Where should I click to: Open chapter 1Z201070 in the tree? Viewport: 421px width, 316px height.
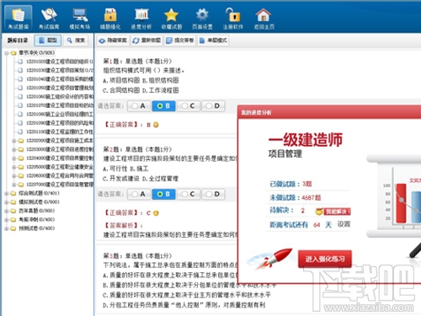click(60, 105)
